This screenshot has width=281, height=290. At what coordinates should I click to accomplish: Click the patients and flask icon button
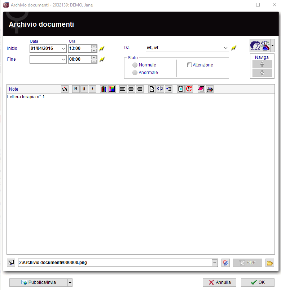tap(260, 46)
